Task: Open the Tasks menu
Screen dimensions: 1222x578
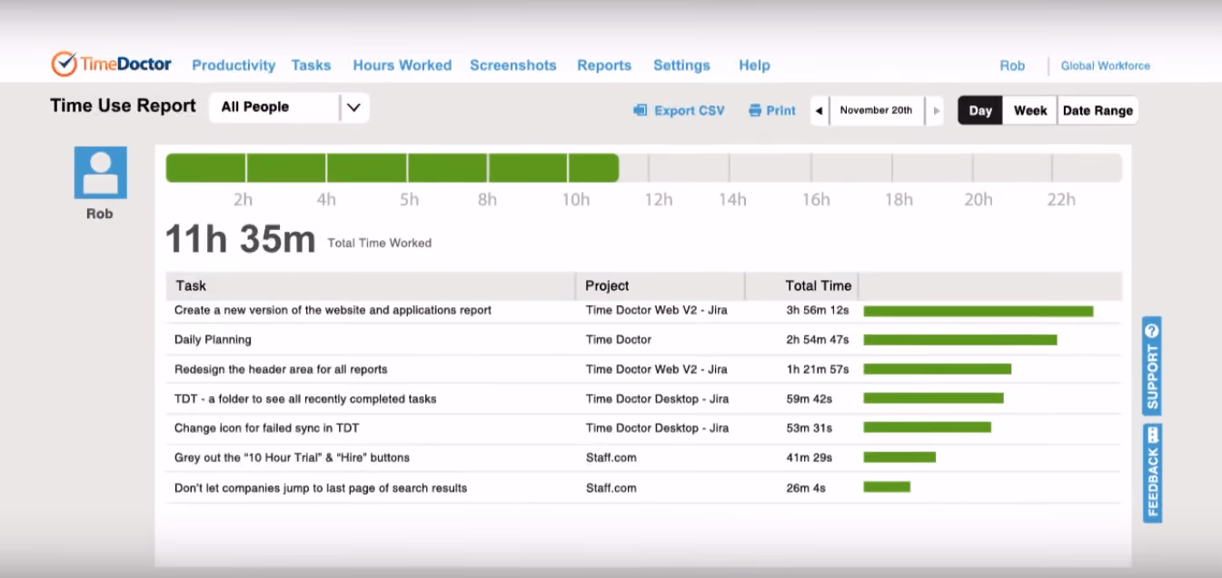Action: (311, 65)
